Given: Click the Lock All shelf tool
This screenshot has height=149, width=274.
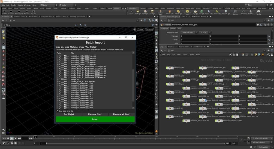Looking at the screenshot, I should (4, 12).
